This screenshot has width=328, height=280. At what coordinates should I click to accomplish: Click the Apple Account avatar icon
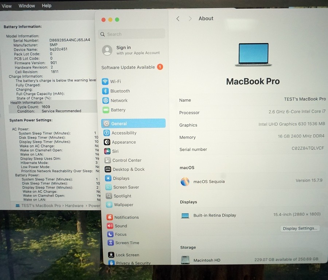(107, 50)
